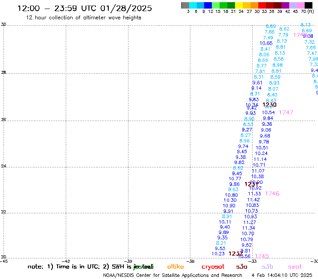Screen dimensions: 318x279
Task: Click the wave height value 10.77
Action: (235, 179)
